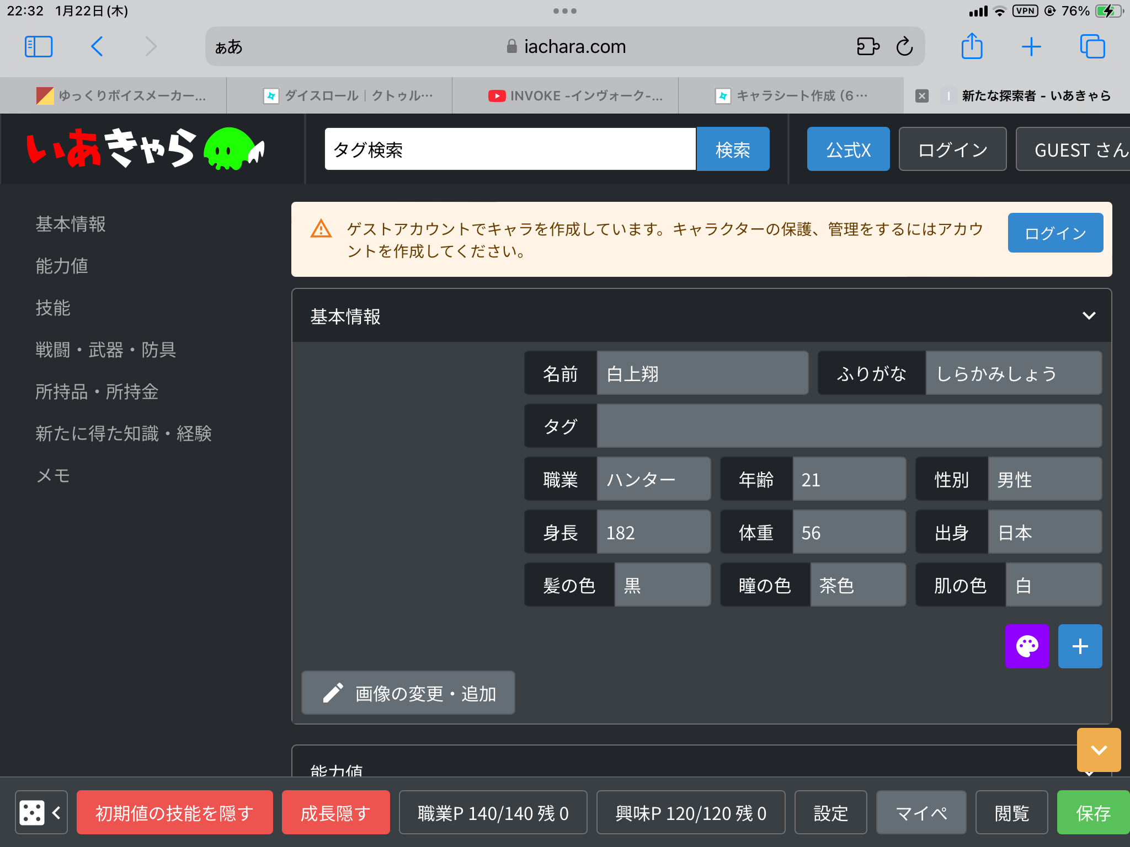The image size is (1130, 847).
Task: Tap the Safari share icon
Action: 972,47
